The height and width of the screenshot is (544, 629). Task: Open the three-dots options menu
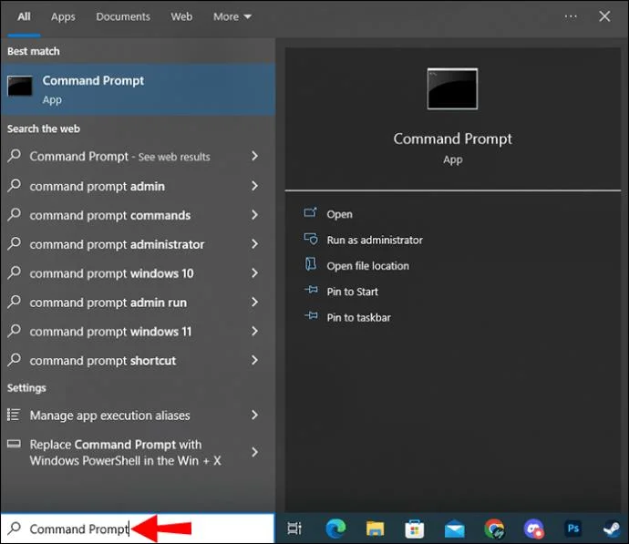(571, 16)
